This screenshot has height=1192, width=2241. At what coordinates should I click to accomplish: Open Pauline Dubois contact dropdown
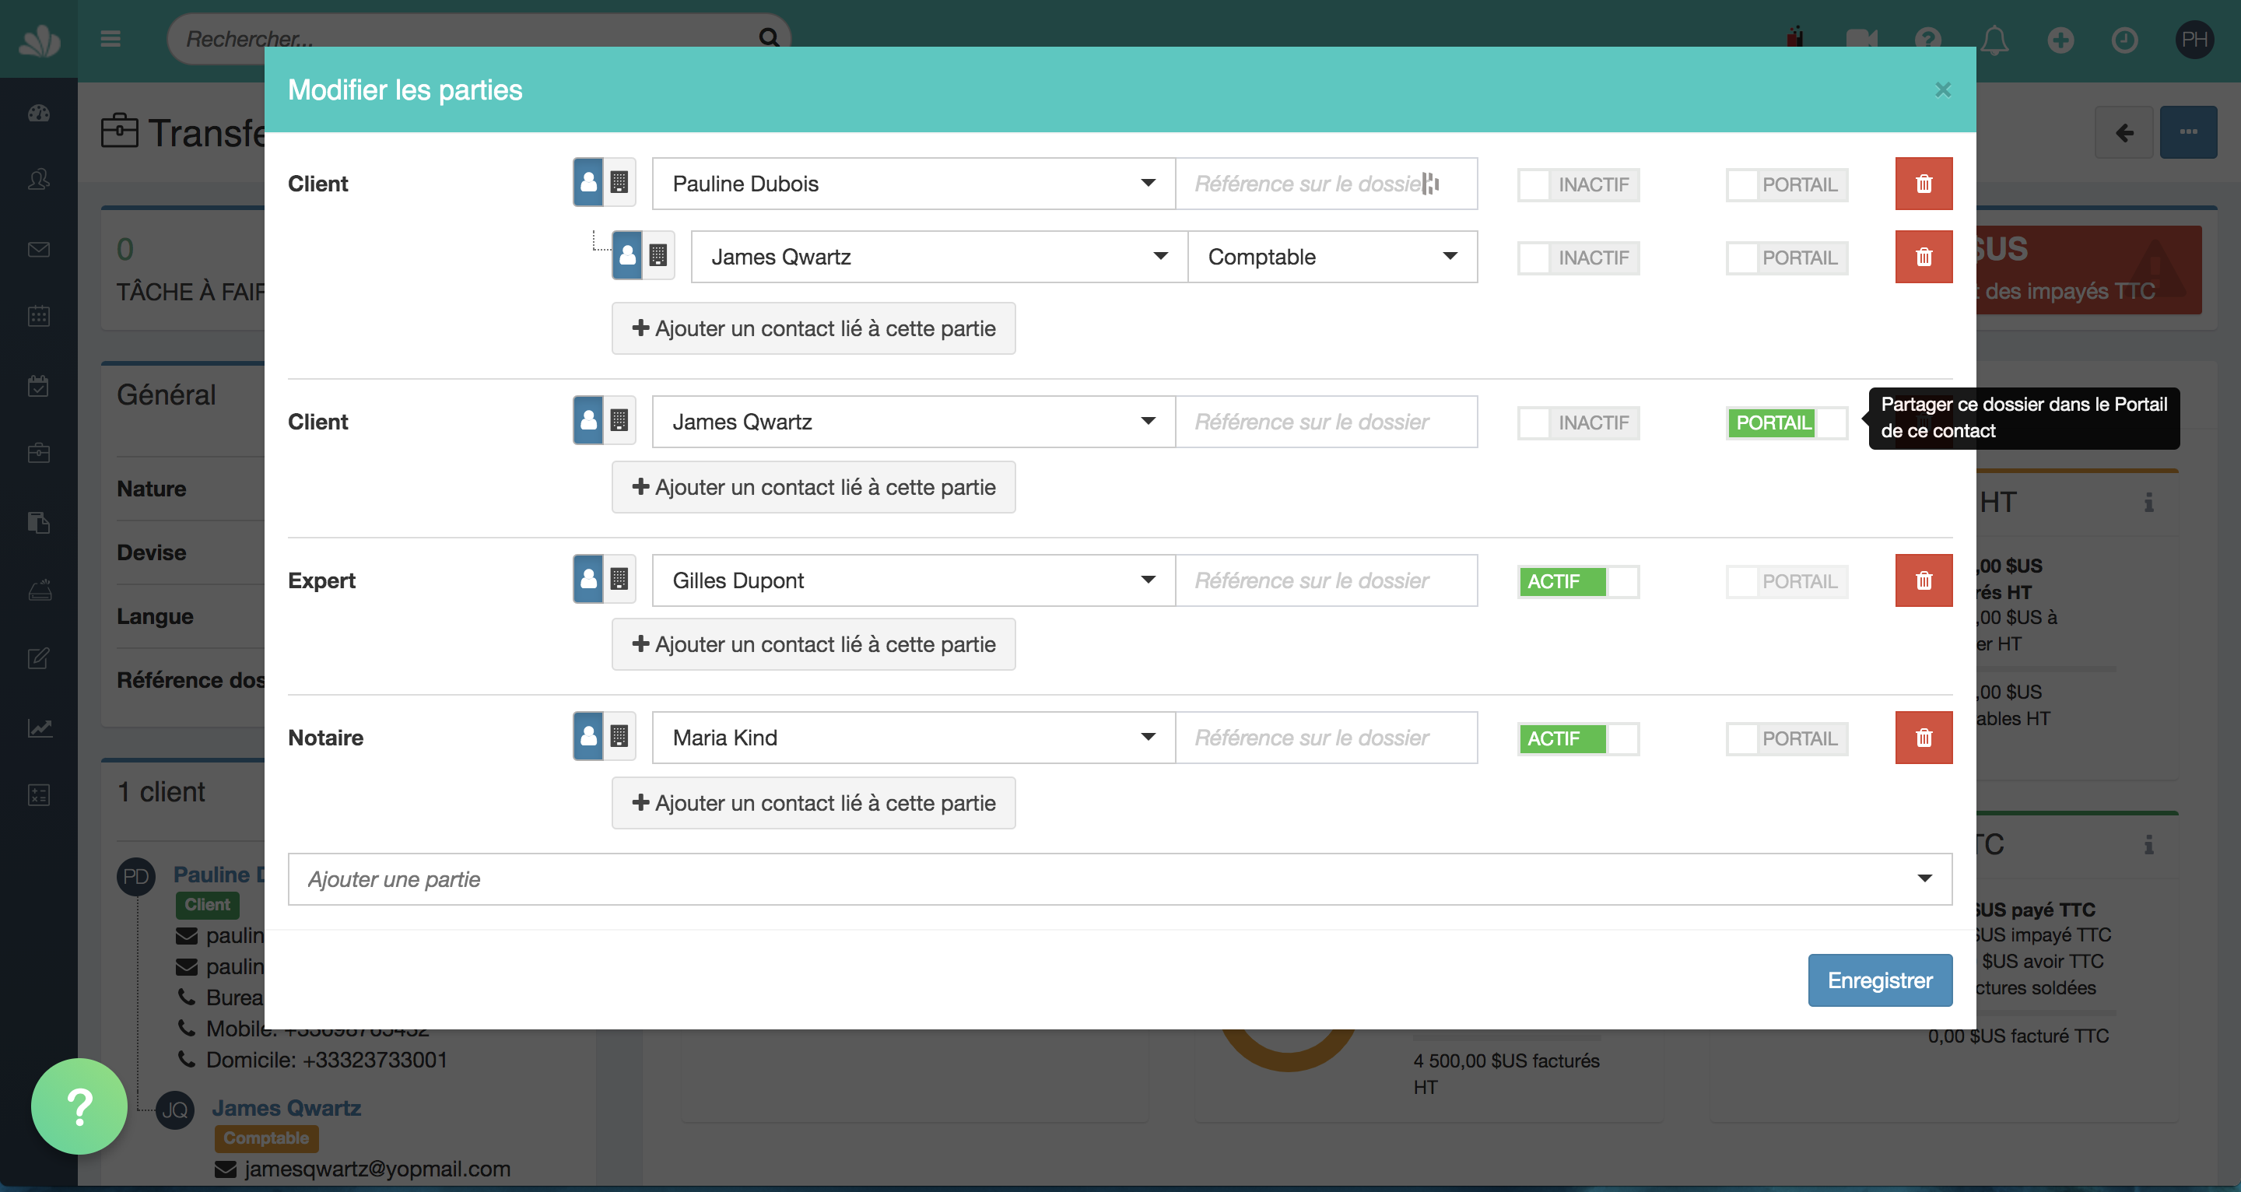click(914, 184)
